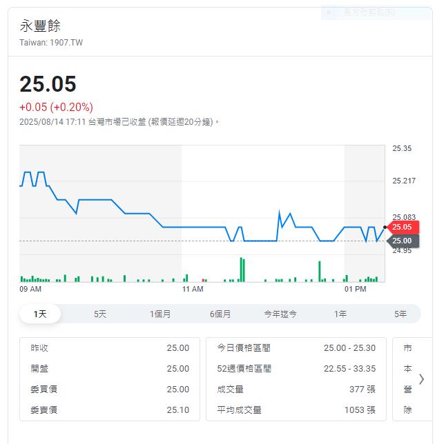
Task: Show next stats card with right chevron
Action: 422,379
